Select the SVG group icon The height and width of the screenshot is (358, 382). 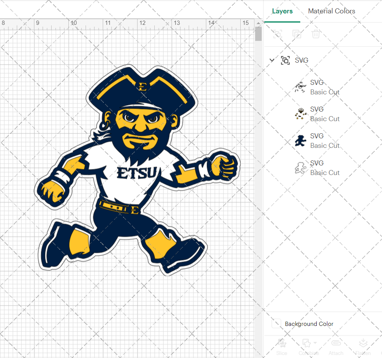[x=285, y=60]
